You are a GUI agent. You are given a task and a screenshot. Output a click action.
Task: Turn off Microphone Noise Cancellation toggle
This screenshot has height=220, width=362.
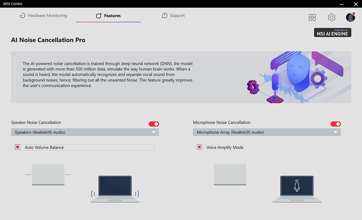coord(336,124)
